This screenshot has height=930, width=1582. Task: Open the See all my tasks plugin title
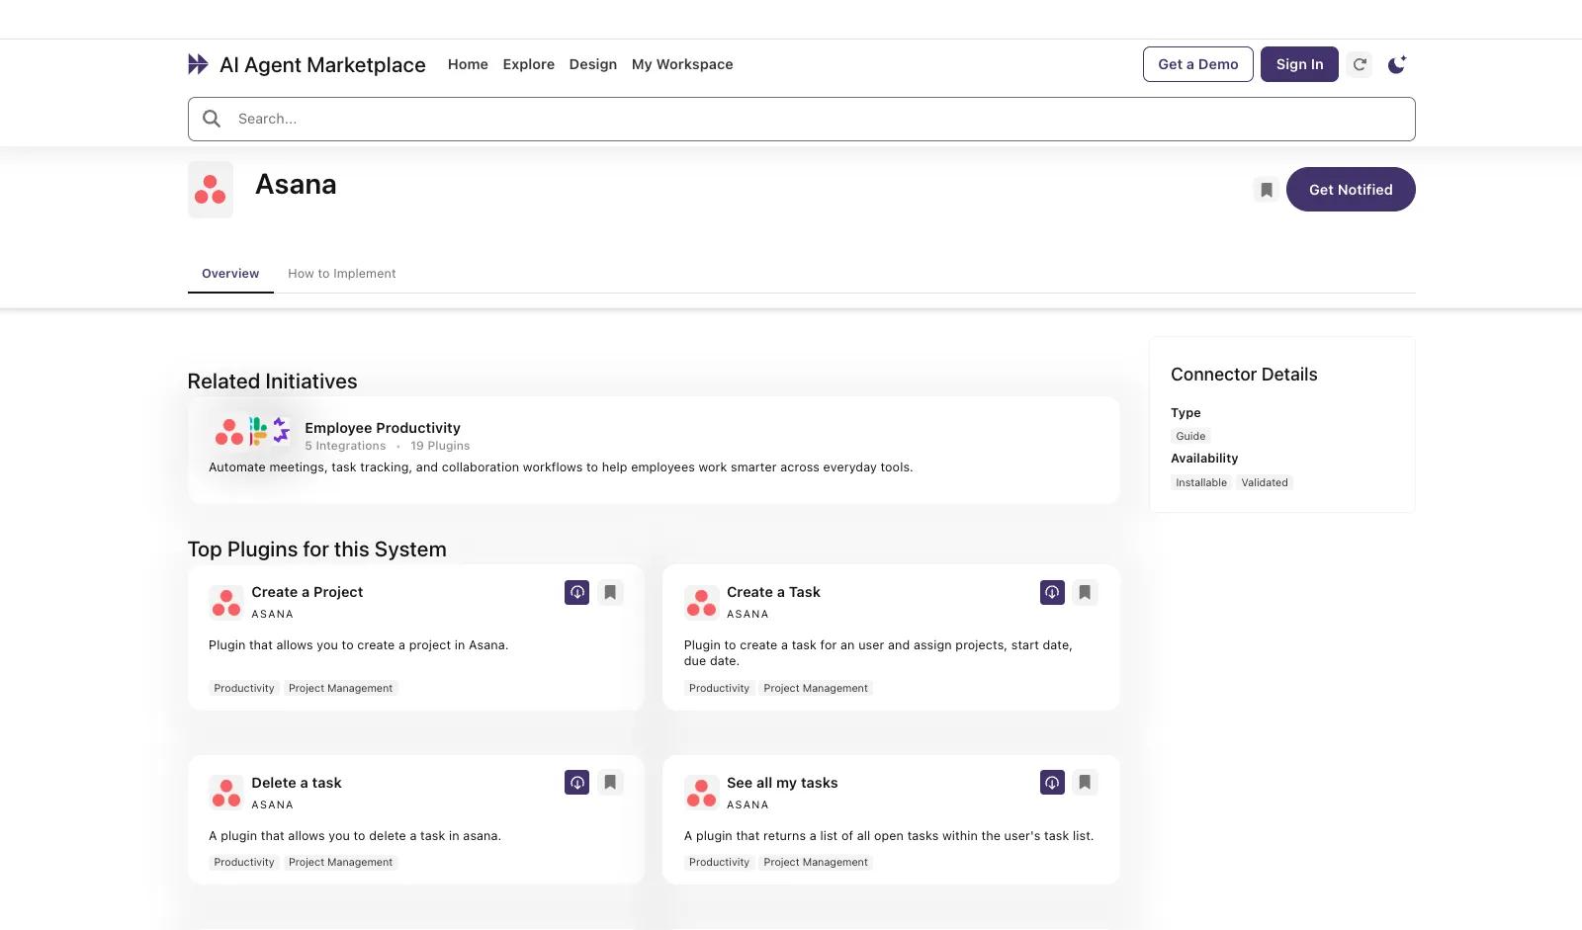[x=782, y=783]
